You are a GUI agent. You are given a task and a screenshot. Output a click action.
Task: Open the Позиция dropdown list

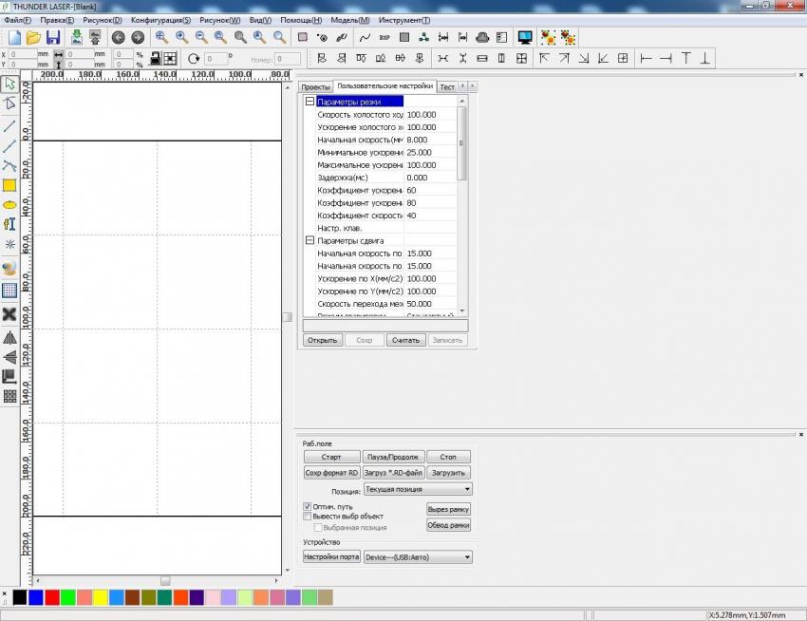[418, 489]
